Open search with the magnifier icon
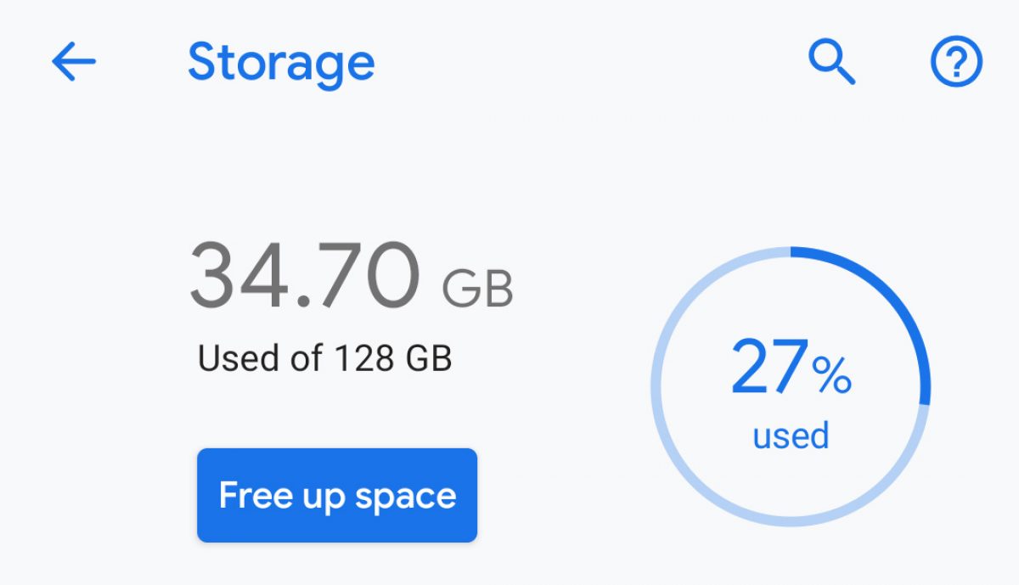The image size is (1019, 585). (830, 63)
